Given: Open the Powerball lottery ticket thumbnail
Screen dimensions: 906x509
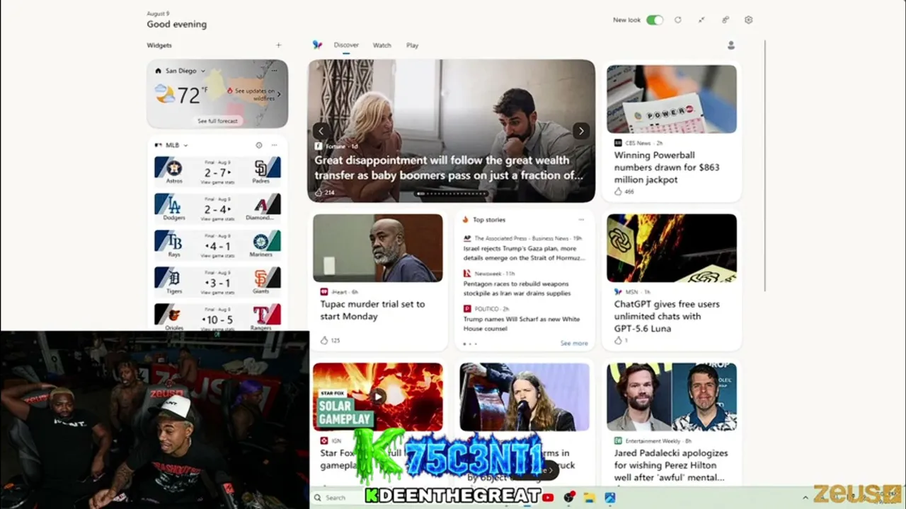Looking at the screenshot, I should pyautogui.click(x=671, y=99).
